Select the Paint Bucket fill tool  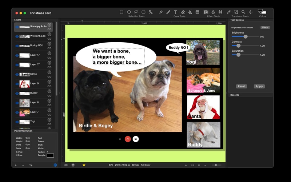(190, 12)
